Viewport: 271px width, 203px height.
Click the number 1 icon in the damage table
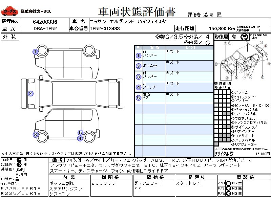point(138,56)
